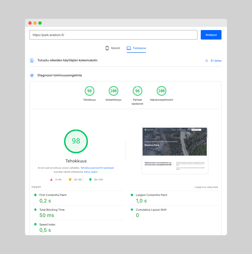Click the Chrome UX Report icon beside käyttäjien kokemuksiin
This screenshot has width=252, height=254.
[x=32, y=61]
